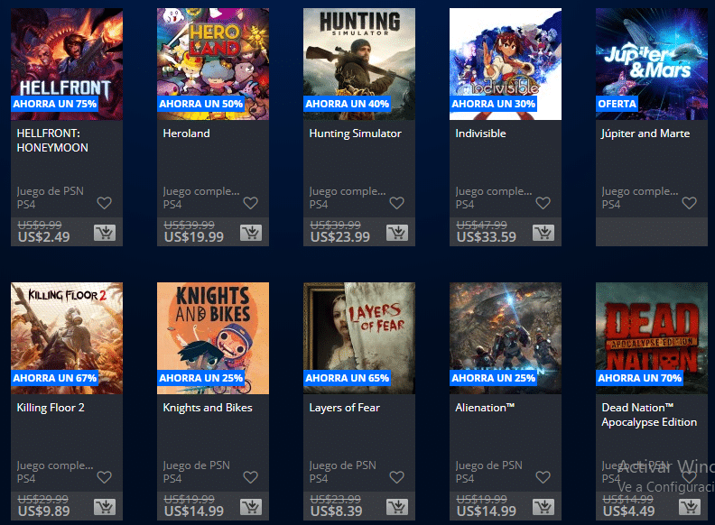Add Indivisible to the cart
Viewport: 715px width, 525px height.
(x=543, y=233)
